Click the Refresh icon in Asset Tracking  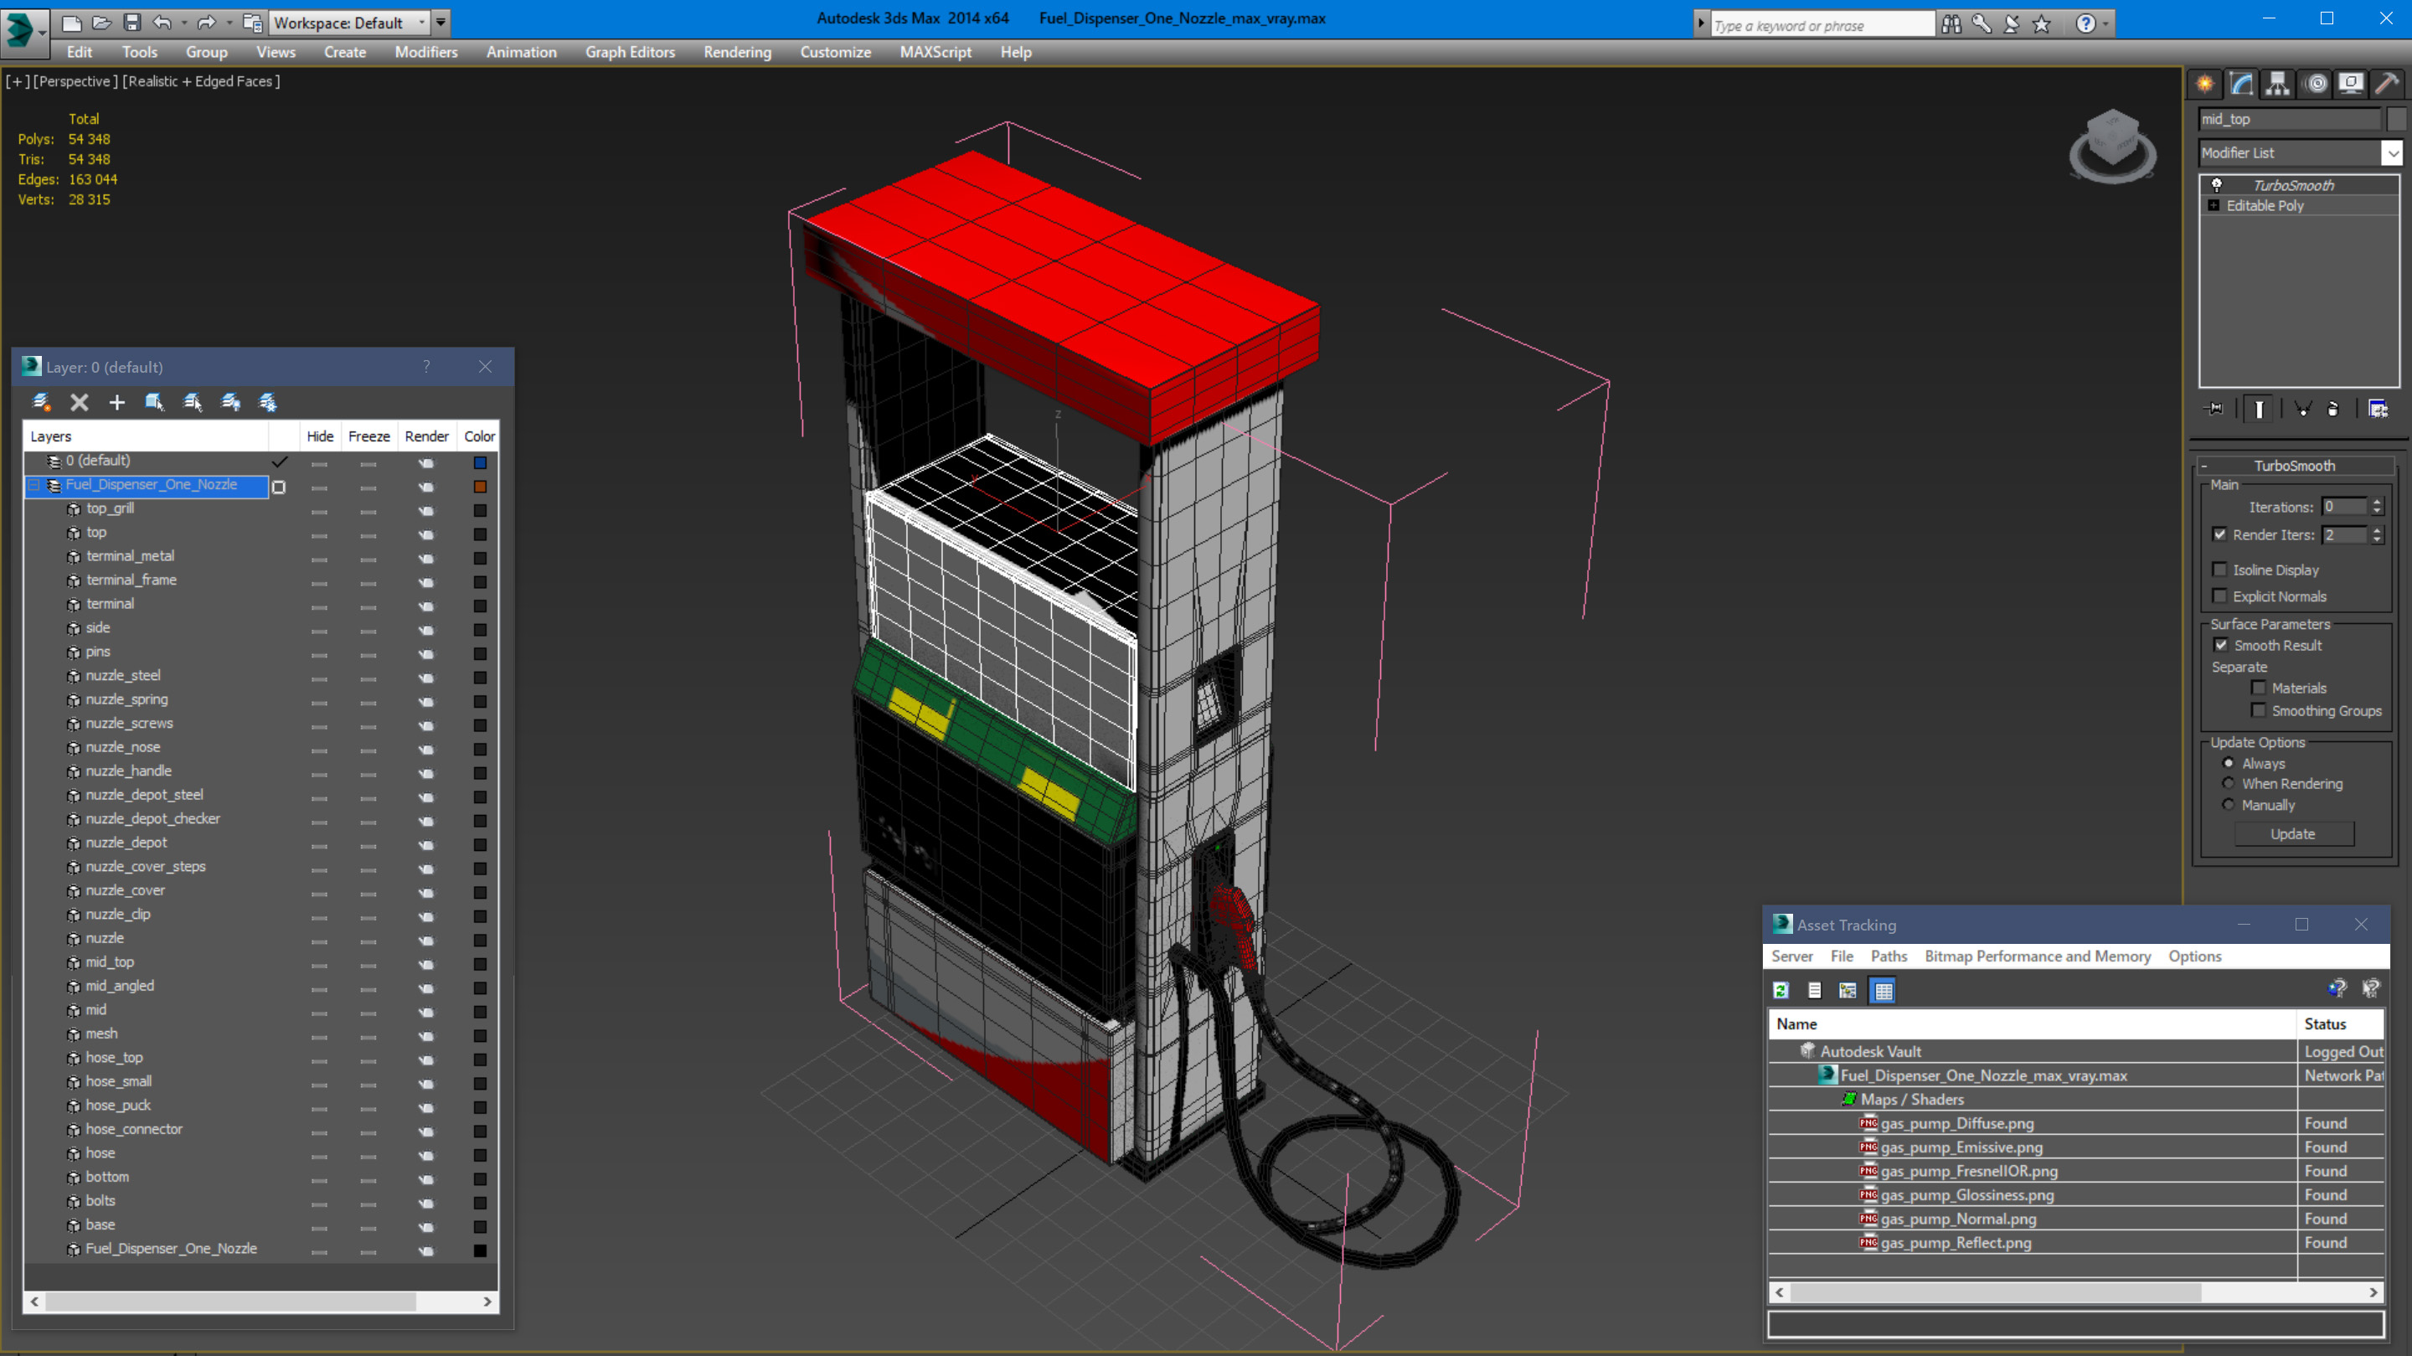1781,990
